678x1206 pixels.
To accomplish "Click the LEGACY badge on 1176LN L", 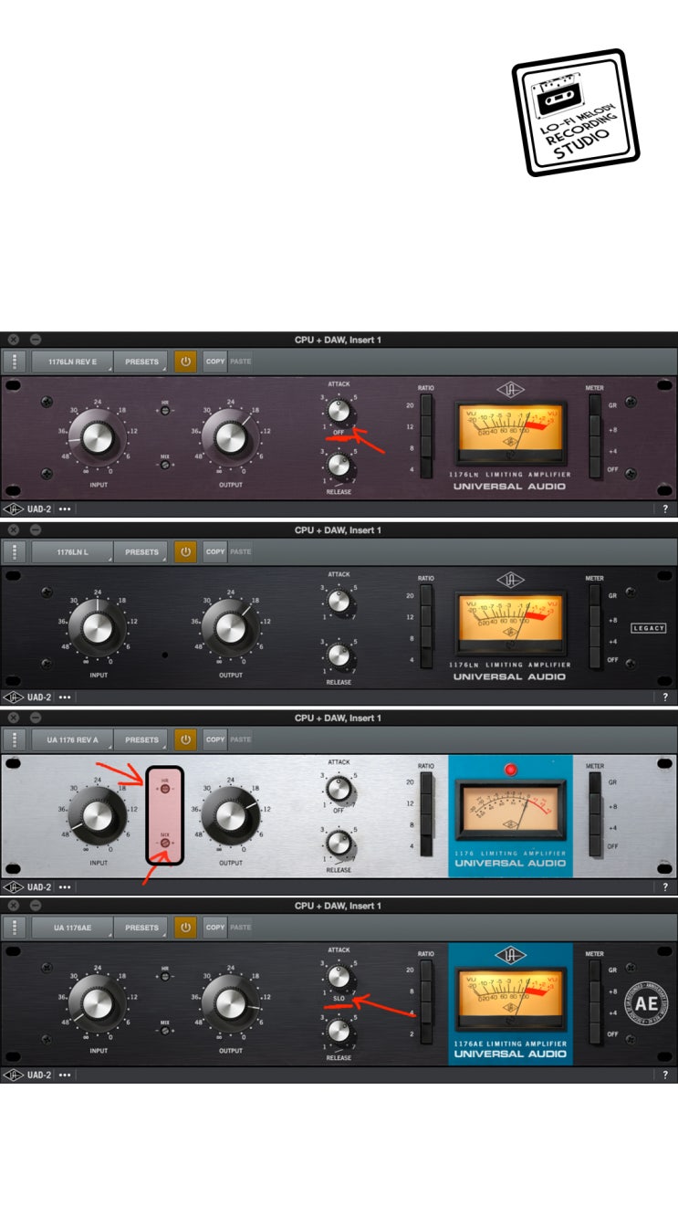I will click(650, 628).
